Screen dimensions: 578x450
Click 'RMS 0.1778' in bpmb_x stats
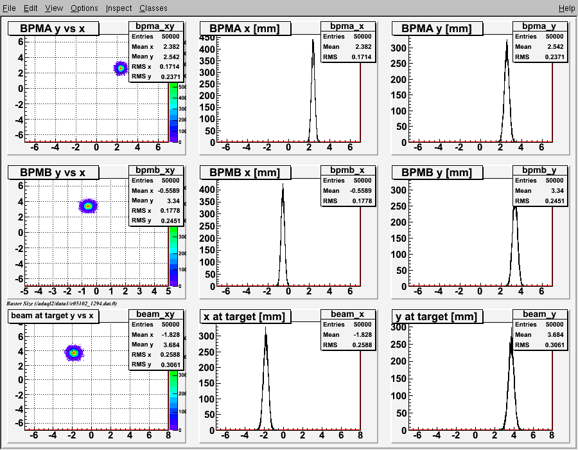pyautogui.click(x=347, y=201)
